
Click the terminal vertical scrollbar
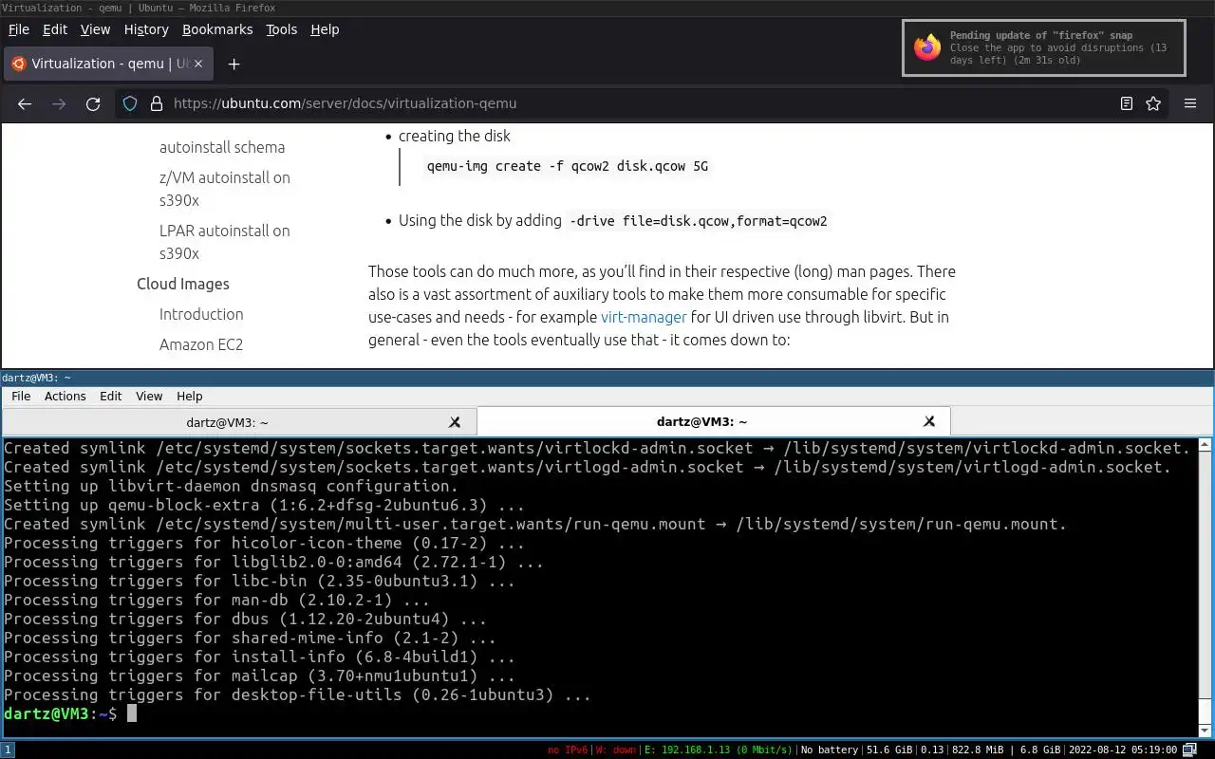[1206, 586]
